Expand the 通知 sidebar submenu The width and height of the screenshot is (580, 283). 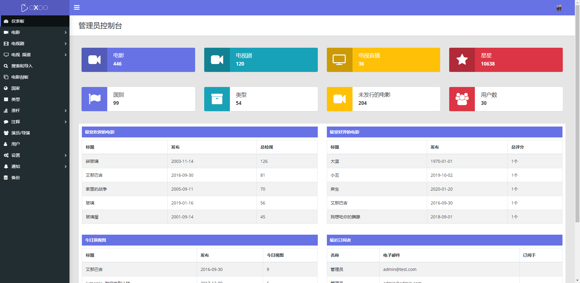point(35,166)
